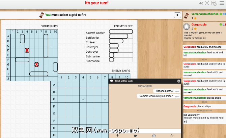Select the missed cell C4 on enemy grid
Viewport: 226px width, 138px height.
click(83, 99)
